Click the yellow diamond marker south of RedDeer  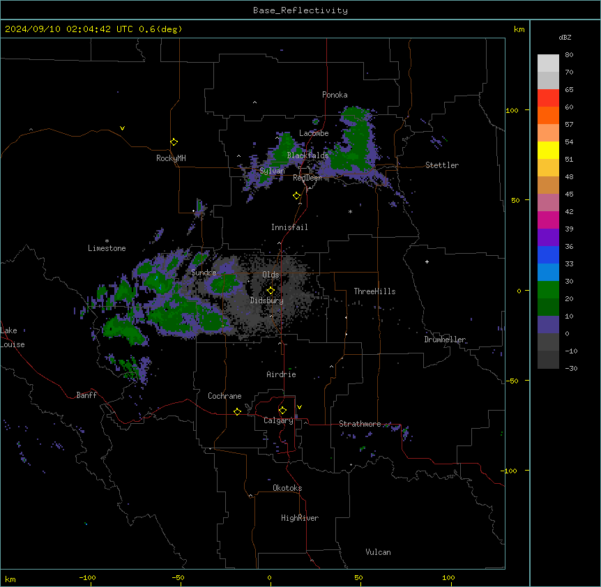coord(296,196)
